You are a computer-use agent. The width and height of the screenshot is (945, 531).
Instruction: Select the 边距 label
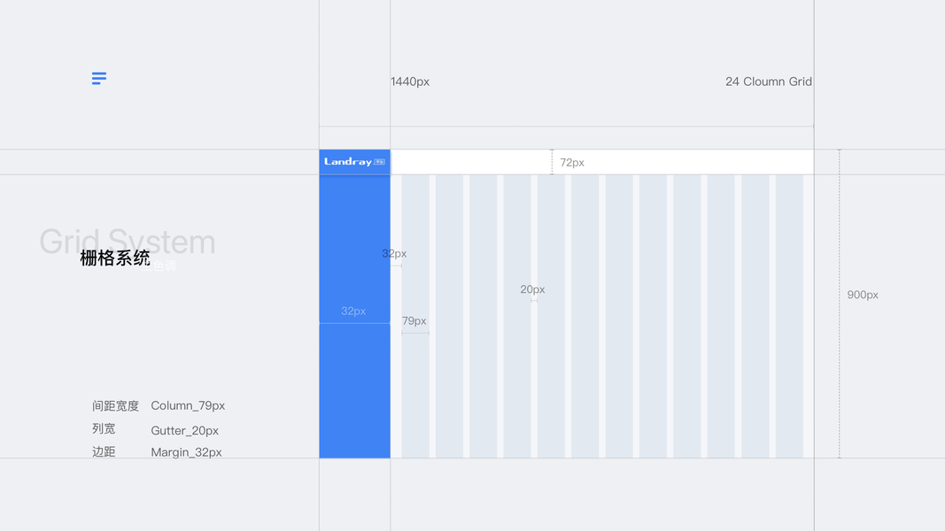click(x=104, y=452)
